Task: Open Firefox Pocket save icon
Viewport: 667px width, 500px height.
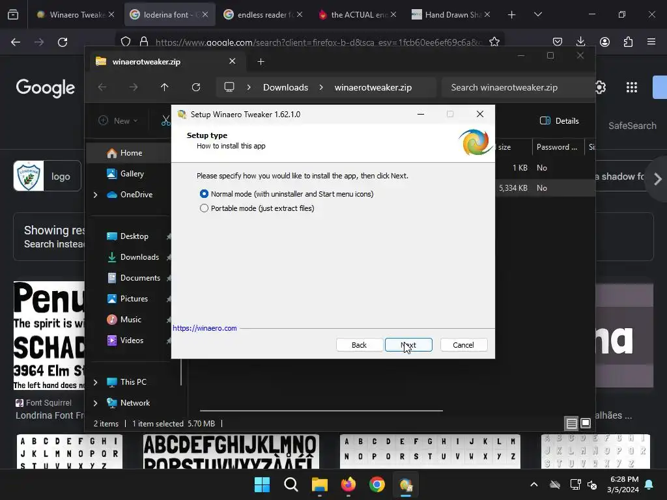Action: click(558, 42)
